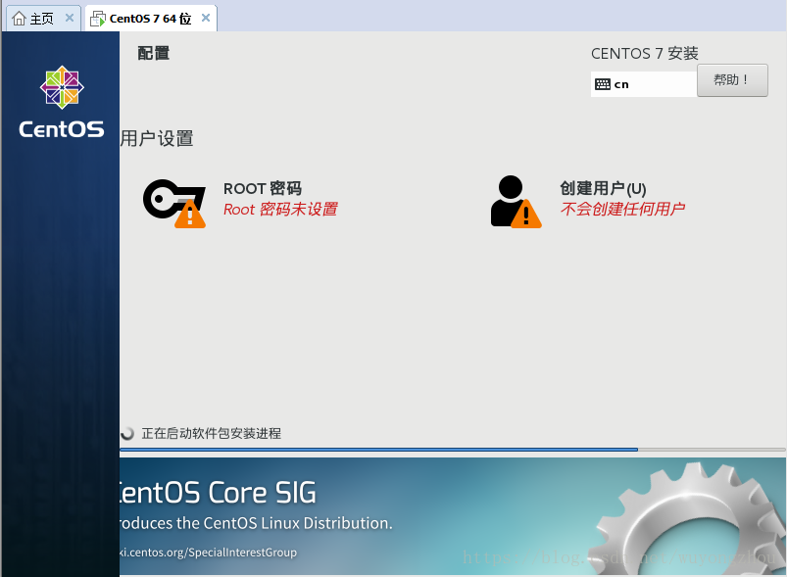Screen dimensions: 787x577
Task: Click the 'CENTOS 7 安装' title text
Action: [x=645, y=53]
